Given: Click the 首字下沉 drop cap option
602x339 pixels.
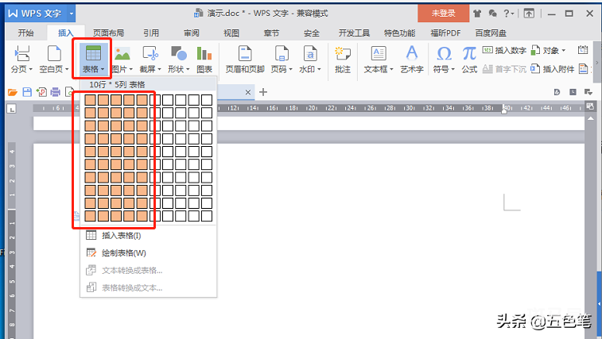Looking at the screenshot, I should coord(504,69).
